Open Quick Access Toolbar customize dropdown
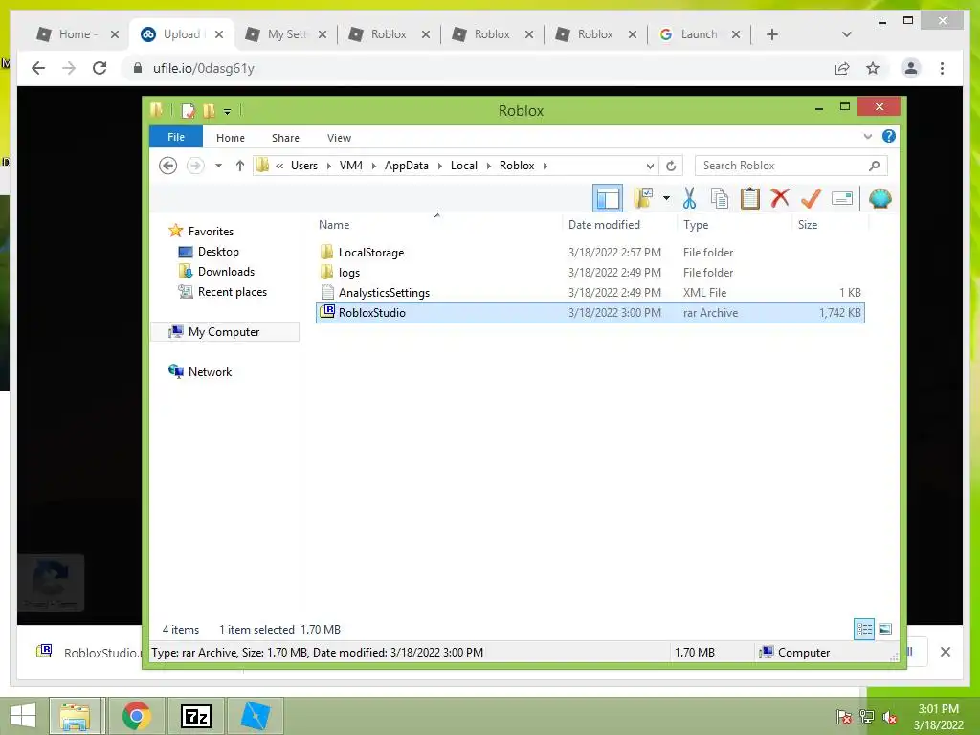This screenshot has height=735, width=980. click(x=227, y=111)
